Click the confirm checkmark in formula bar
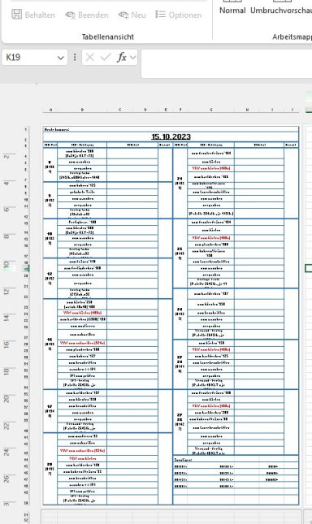Image resolution: width=312 pixels, height=524 pixels. (106, 58)
